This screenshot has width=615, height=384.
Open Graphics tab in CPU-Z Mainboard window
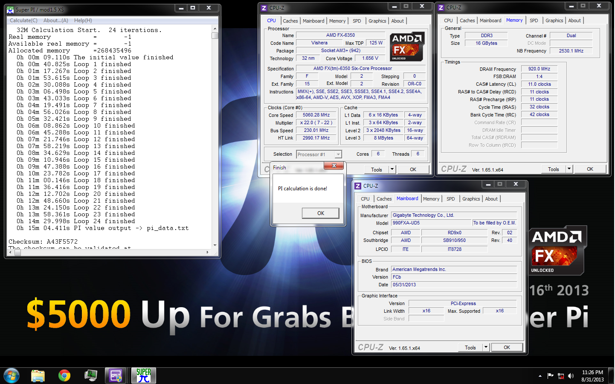click(x=471, y=199)
